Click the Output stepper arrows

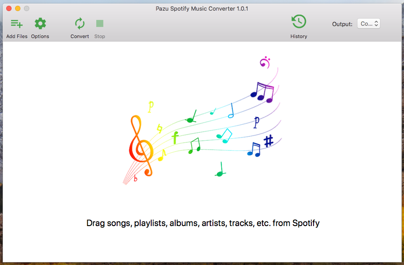coord(377,23)
